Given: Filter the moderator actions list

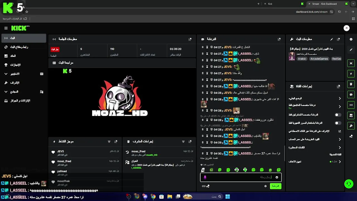Looking at the screenshot, I should click(x=183, y=142).
